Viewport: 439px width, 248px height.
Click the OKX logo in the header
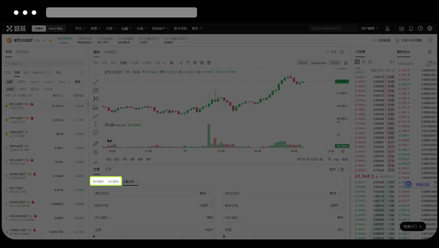(16, 28)
